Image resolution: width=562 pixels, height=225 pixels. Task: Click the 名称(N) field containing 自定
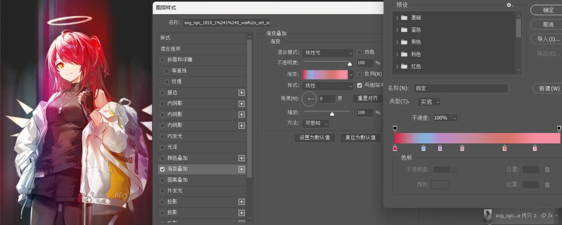[x=461, y=88]
